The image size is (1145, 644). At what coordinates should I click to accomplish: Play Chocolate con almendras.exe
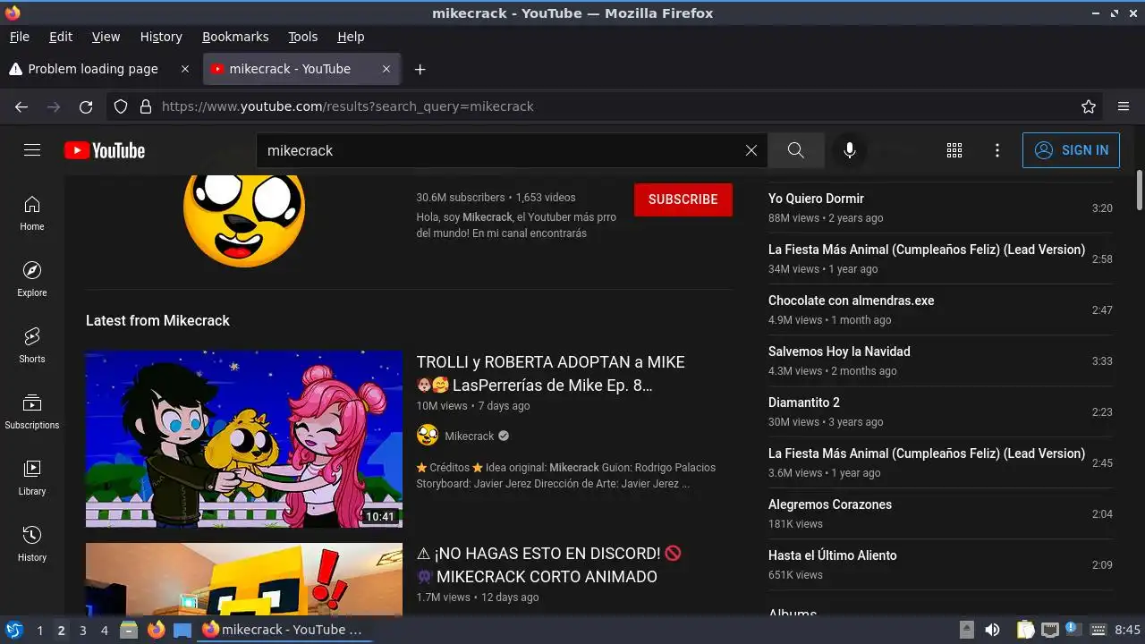tap(851, 301)
